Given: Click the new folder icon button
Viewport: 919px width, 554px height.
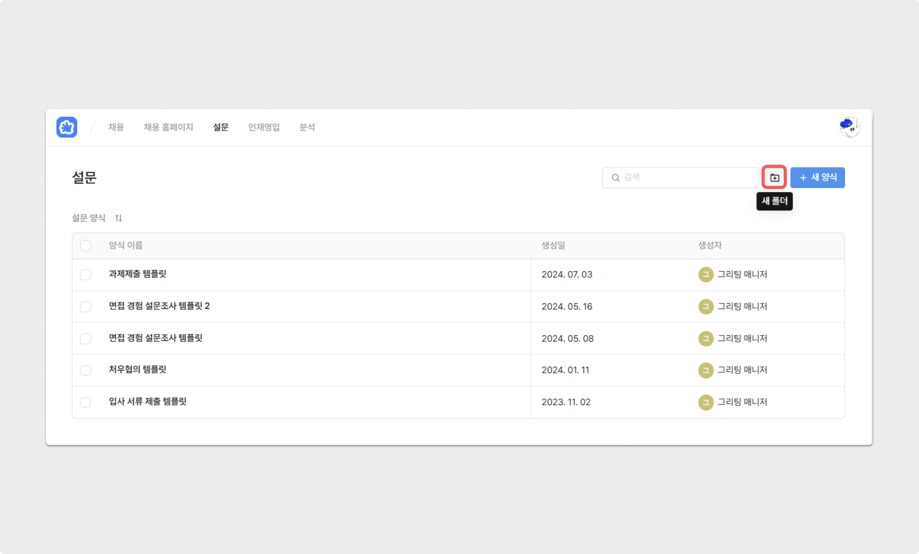Looking at the screenshot, I should pos(774,178).
